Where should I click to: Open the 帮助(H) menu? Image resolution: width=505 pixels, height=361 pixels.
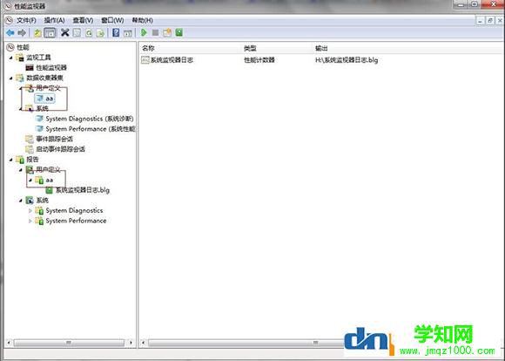click(x=142, y=21)
